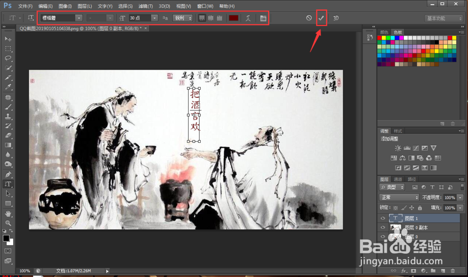Switch to the 通道 tab
The width and height of the screenshot is (468, 277).
(398, 179)
